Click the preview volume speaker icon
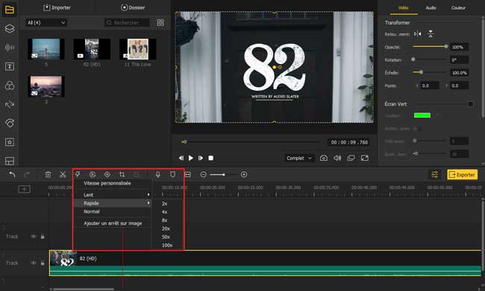The width and height of the screenshot is (485, 291). tap(337, 158)
